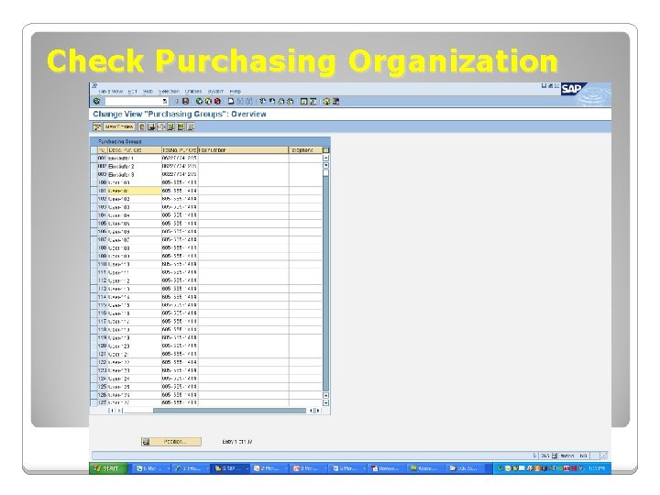Click the SAP logo at top right
The height and width of the screenshot is (495, 660).
click(573, 89)
